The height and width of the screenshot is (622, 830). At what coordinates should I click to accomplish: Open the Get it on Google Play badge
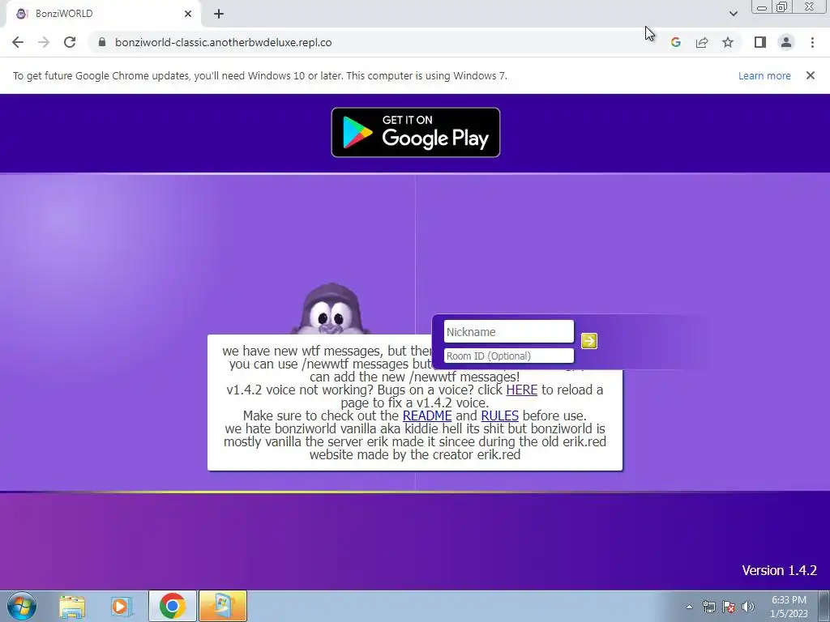(416, 132)
